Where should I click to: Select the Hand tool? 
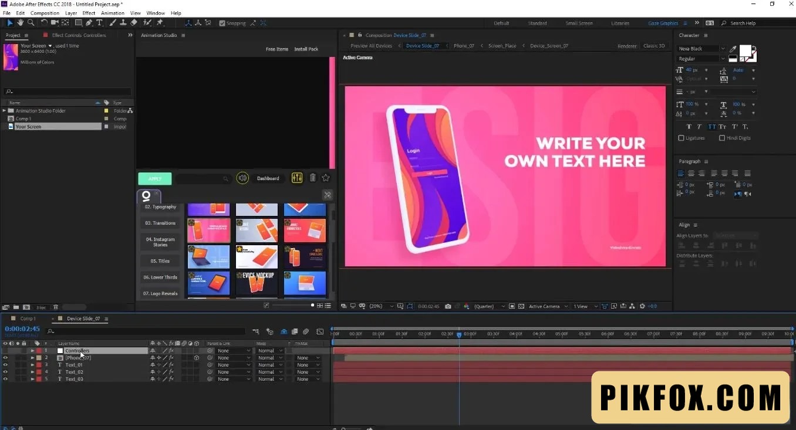pyautogui.click(x=21, y=23)
